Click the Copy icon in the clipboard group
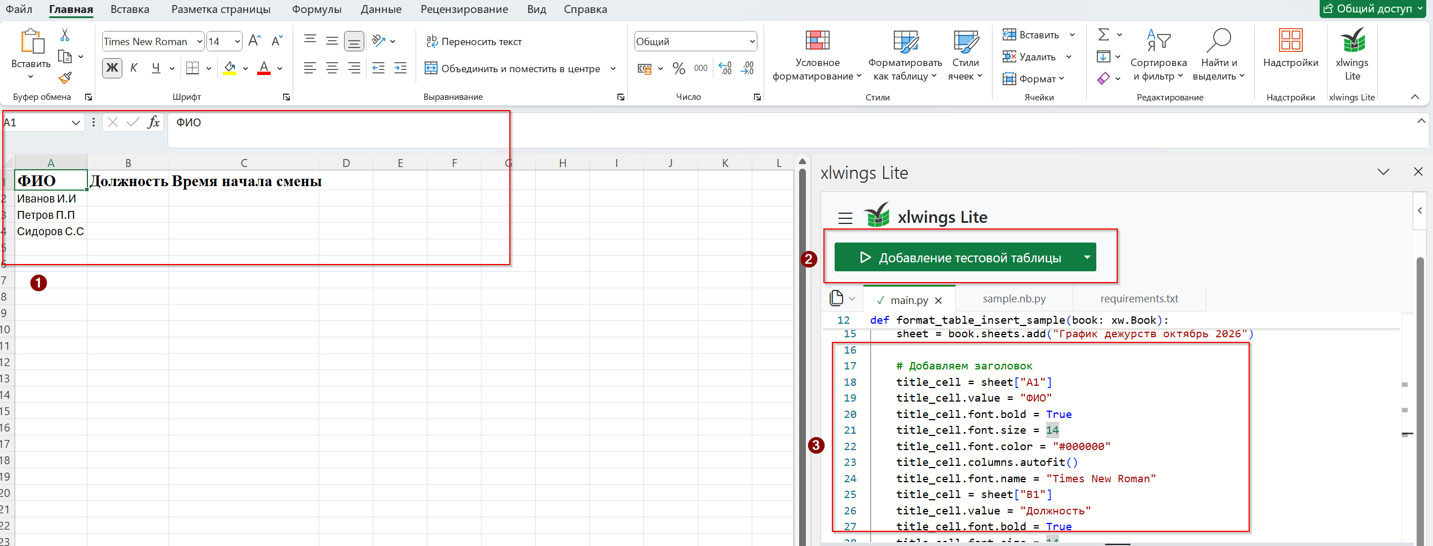This screenshot has height=546, width=1433. click(65, 57)
